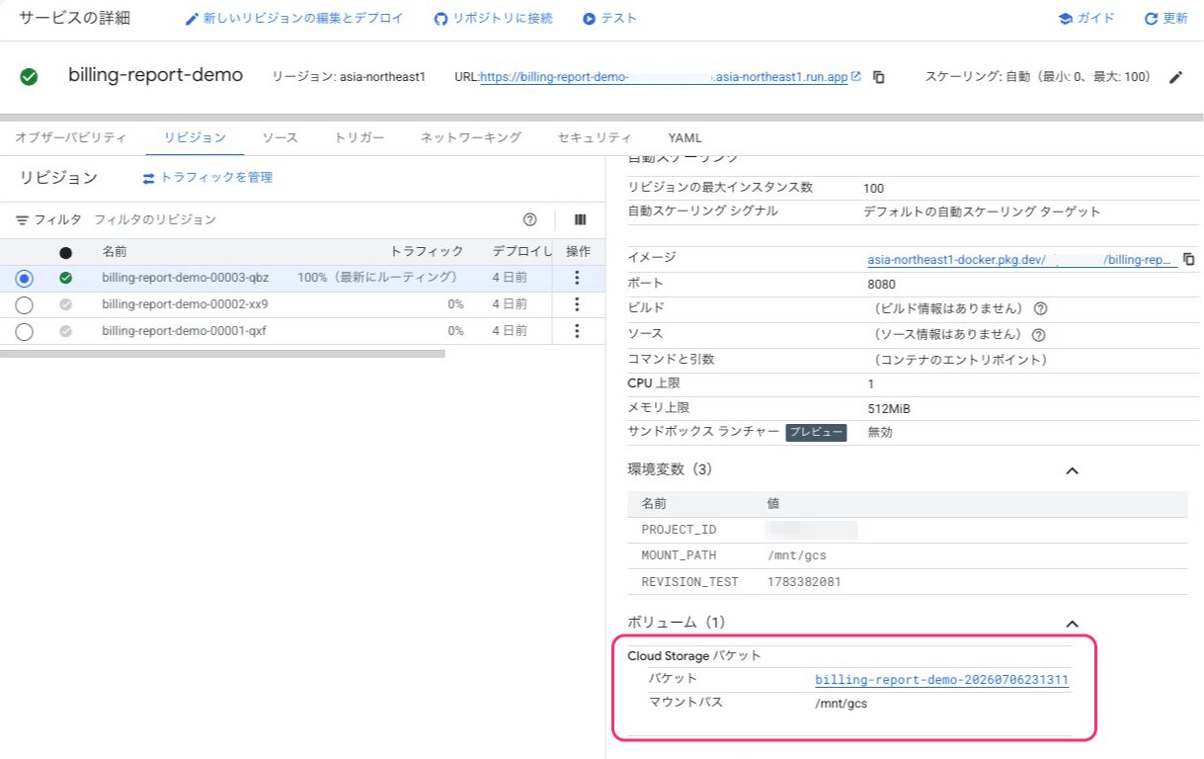Select the billing-report-demo-00001-qxf radio button
The width and height of the screenshot is (1204, 759).
click(x=25, y=332)
